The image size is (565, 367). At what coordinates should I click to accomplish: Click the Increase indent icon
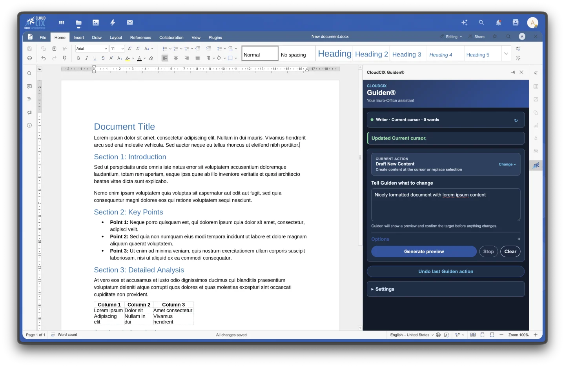click(208, 49)
